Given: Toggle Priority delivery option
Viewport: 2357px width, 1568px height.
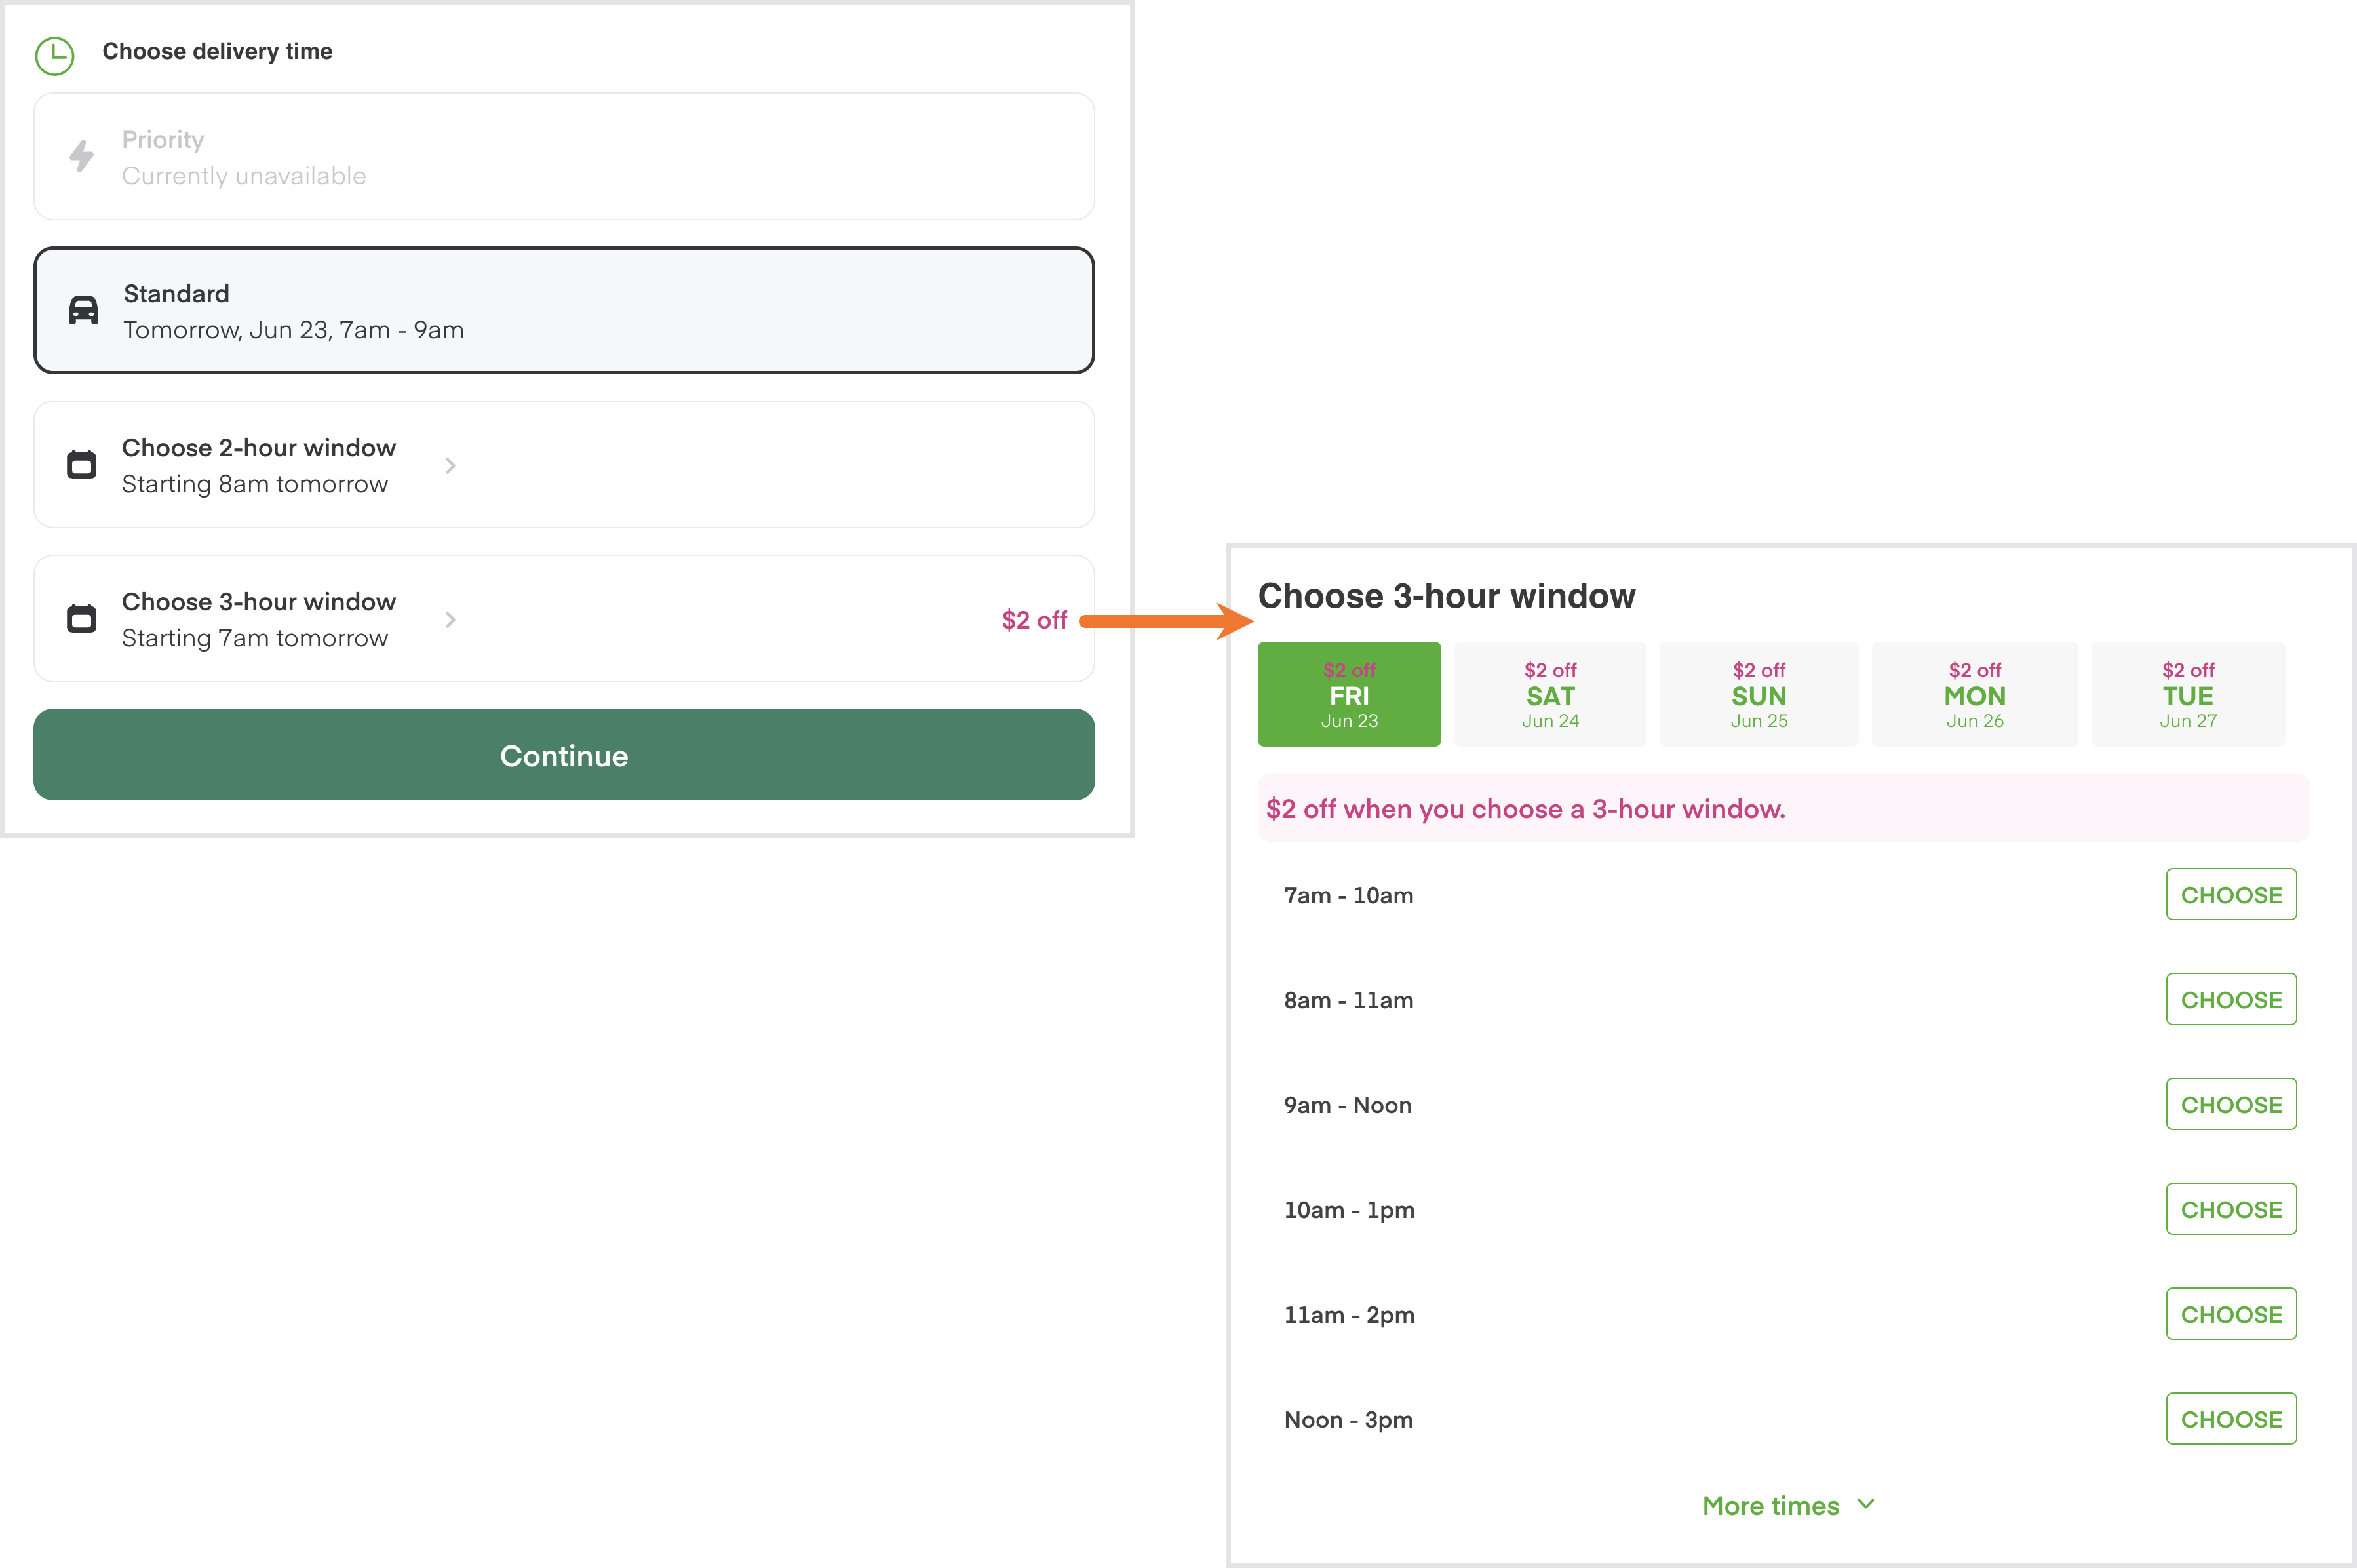Looking at the screenshot, I should (564, 156).
